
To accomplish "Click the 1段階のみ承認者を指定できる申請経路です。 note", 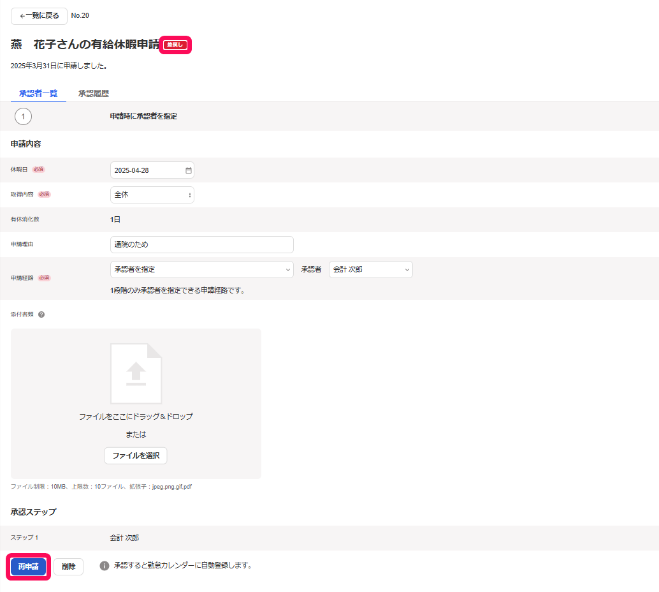I will pos(177,290).
